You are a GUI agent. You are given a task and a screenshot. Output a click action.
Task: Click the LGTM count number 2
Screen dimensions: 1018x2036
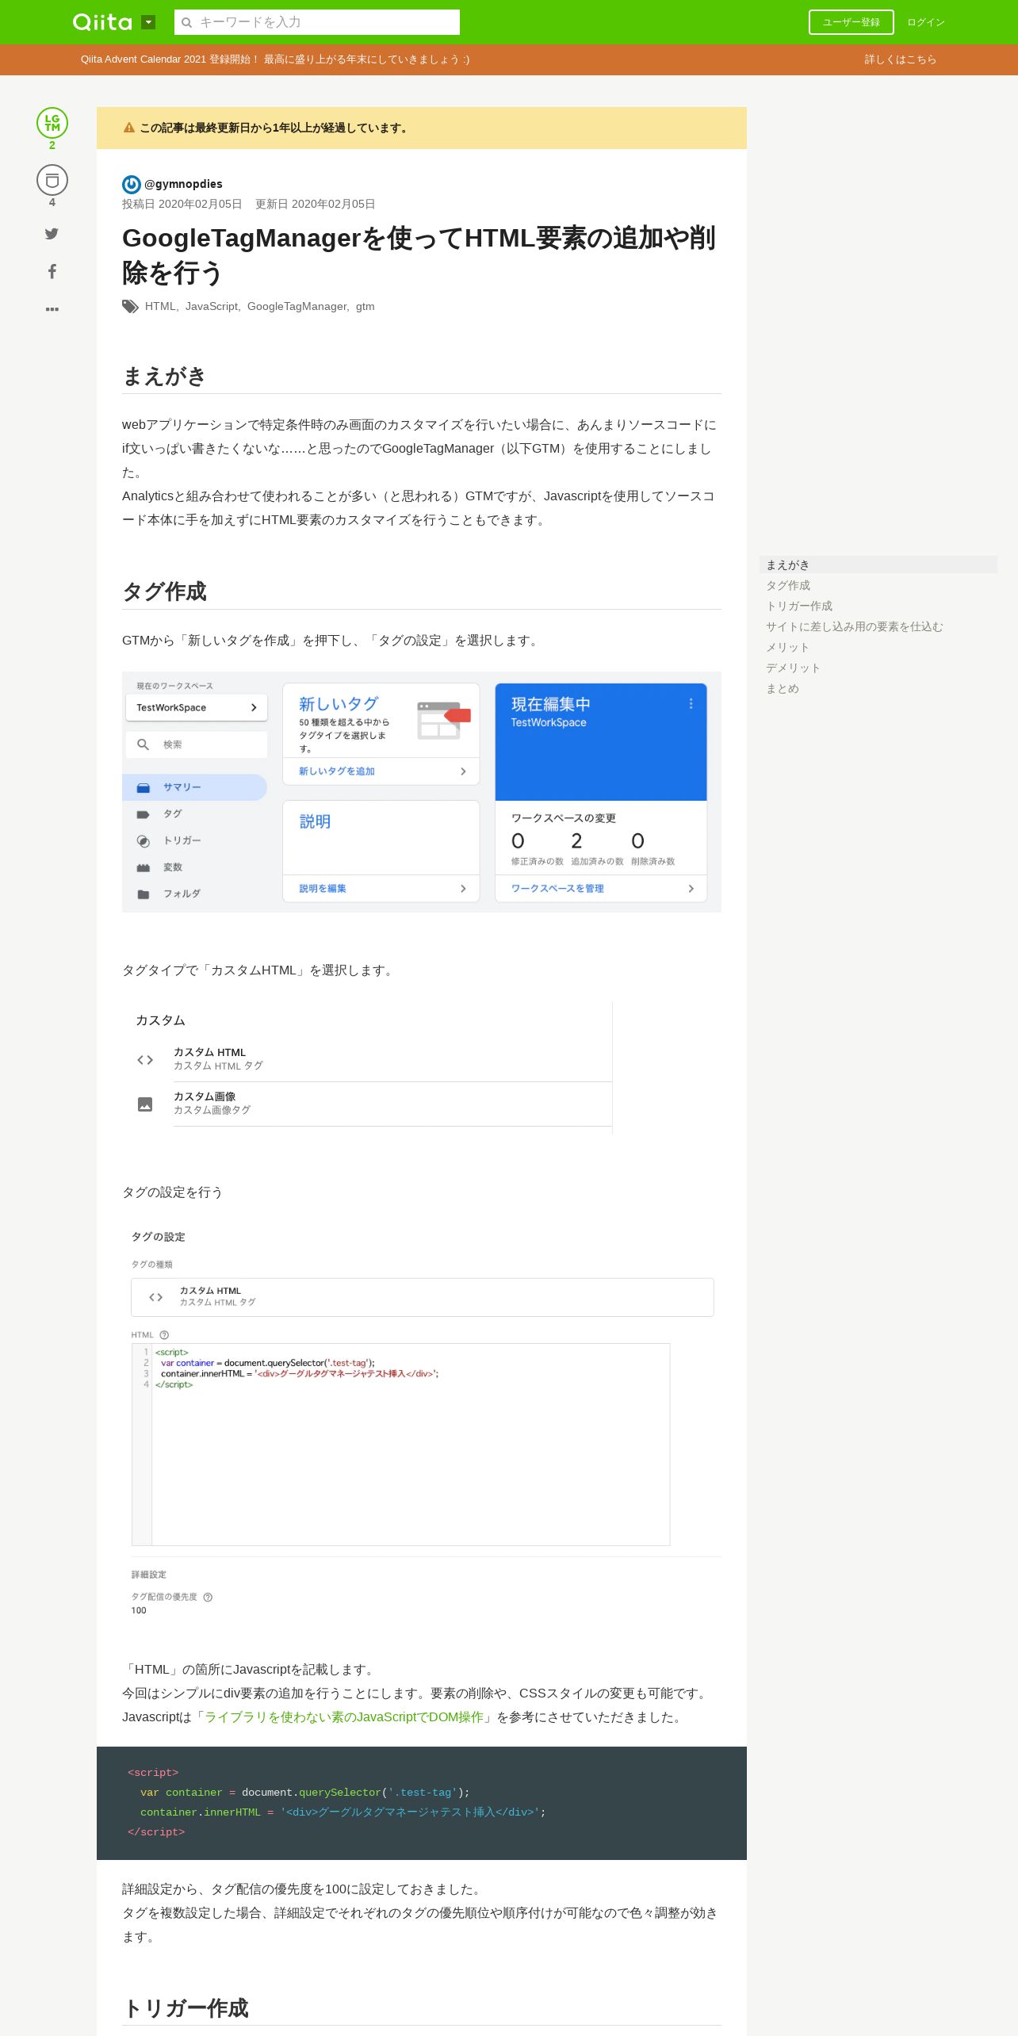point(52,145)
